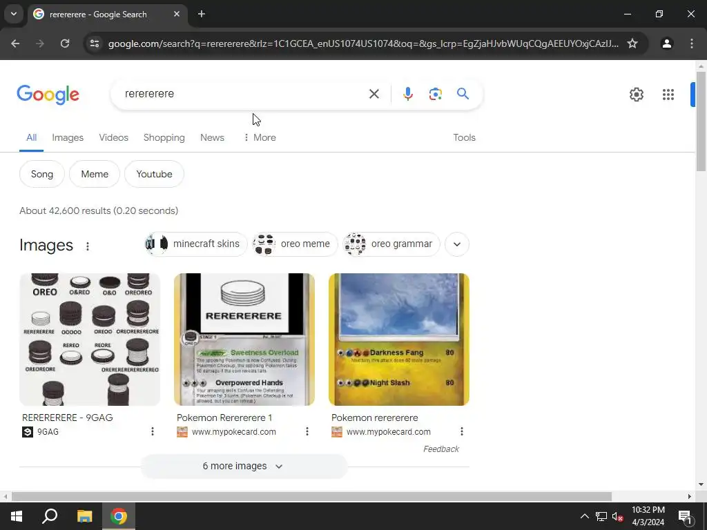
Task: Filter by Meme chip
Action: click(95, 174)
